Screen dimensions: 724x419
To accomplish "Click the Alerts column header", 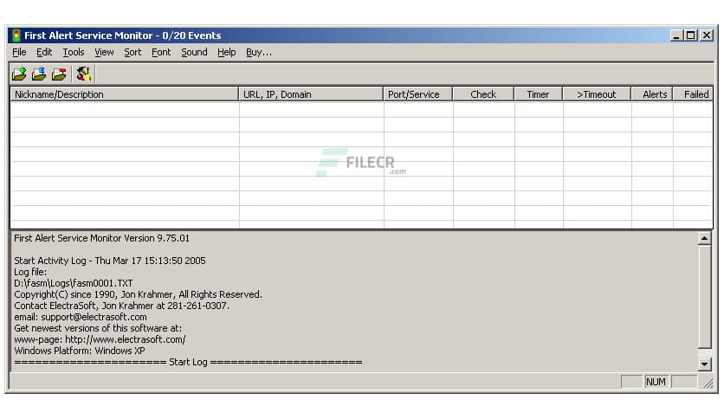I will pyautogui.click(x=652, y=94).
